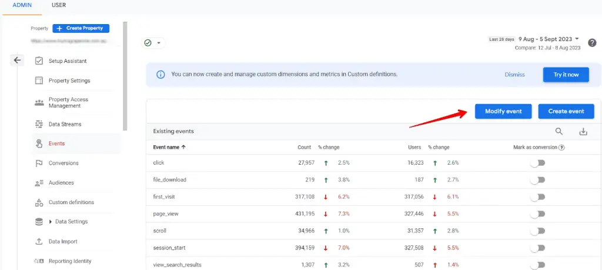Open Setup Assistant from the sidebar
602x270 pixels.
[x=67, y=61]
